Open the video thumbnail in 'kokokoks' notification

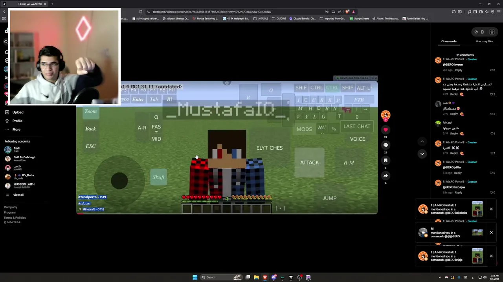(477, 209)
